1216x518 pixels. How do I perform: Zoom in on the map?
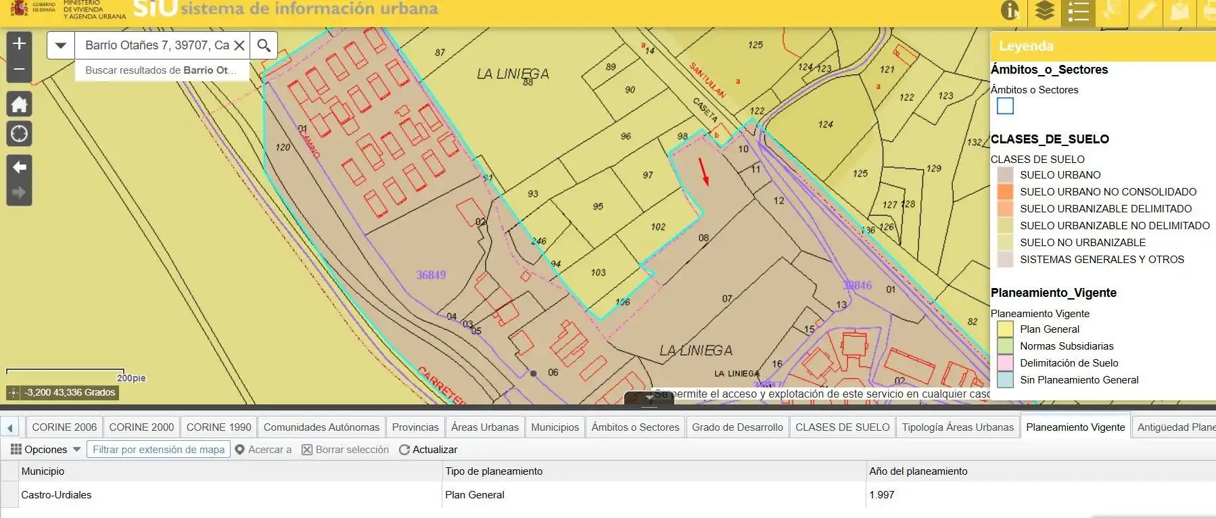coord(19,44)
